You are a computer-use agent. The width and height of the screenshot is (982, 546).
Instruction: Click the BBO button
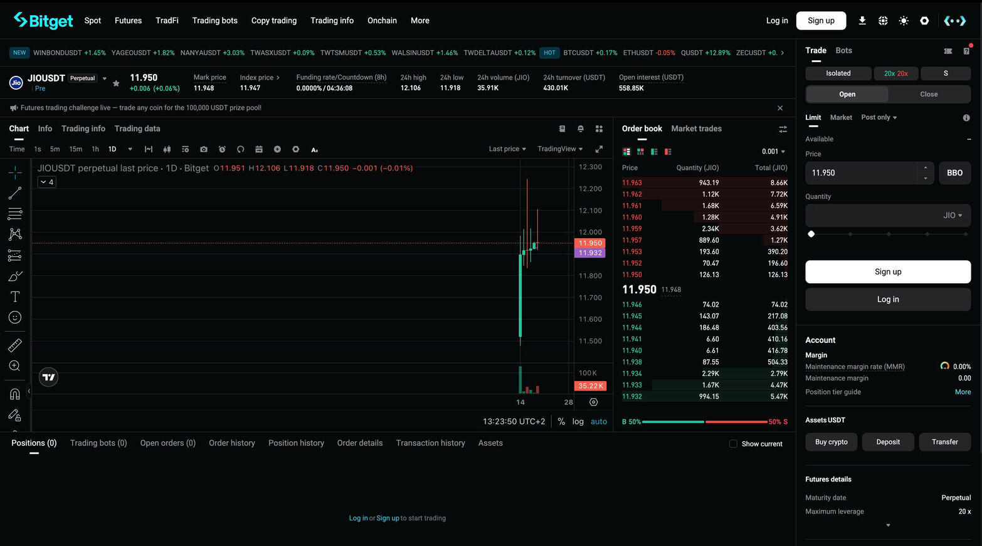[x=954, y=173]
